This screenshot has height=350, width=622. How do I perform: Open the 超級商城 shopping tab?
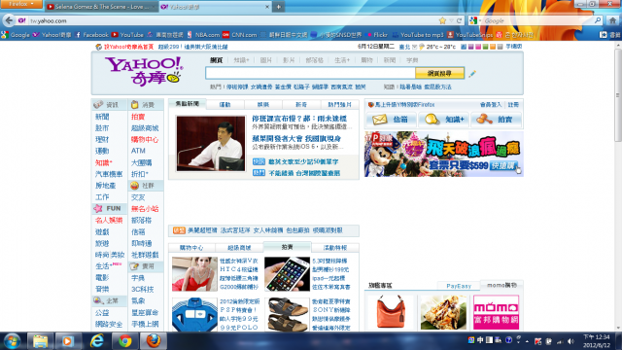[239, 248]
